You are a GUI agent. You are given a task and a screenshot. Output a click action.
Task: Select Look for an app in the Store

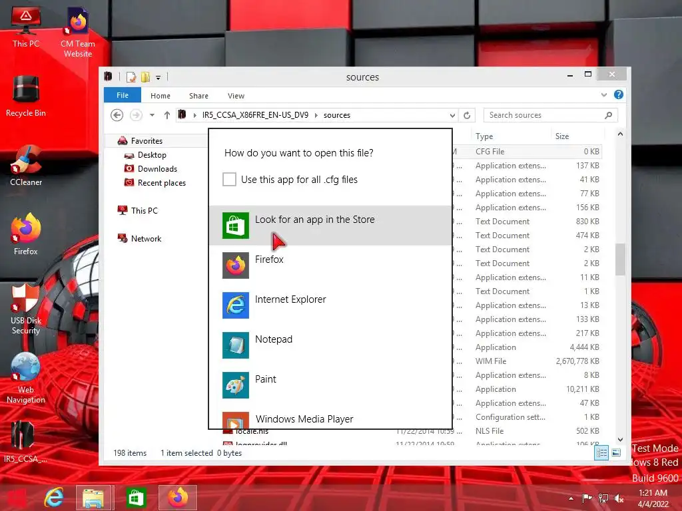click(330, 226)
